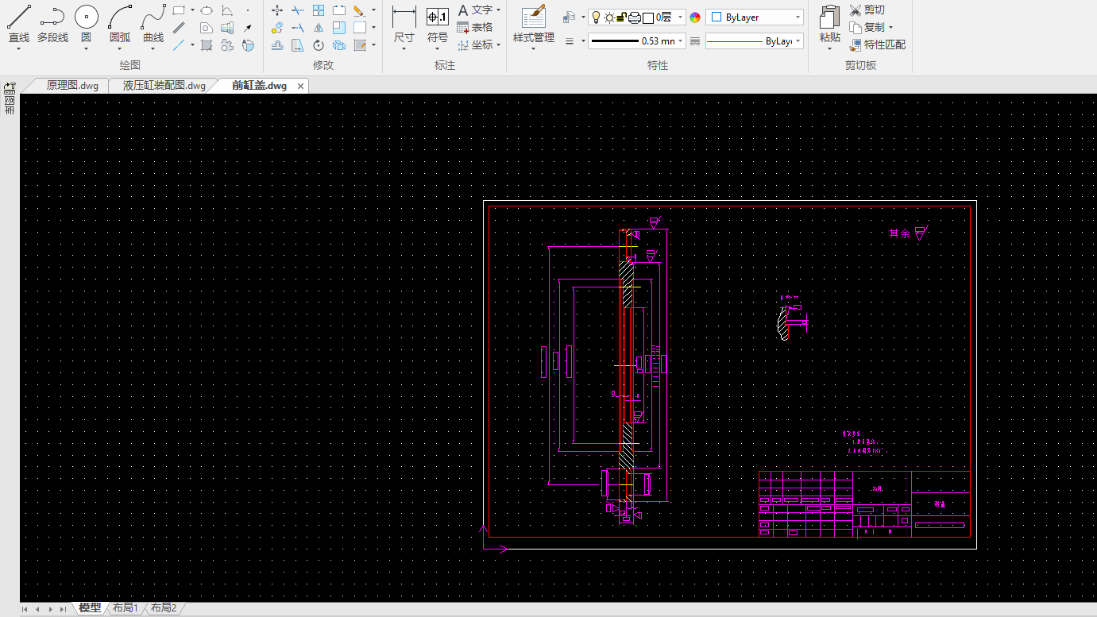Viewport: 1097px width, 617px height.
Task: Toggle layer on/off lightbulb icon
Action: pos(596,17)
